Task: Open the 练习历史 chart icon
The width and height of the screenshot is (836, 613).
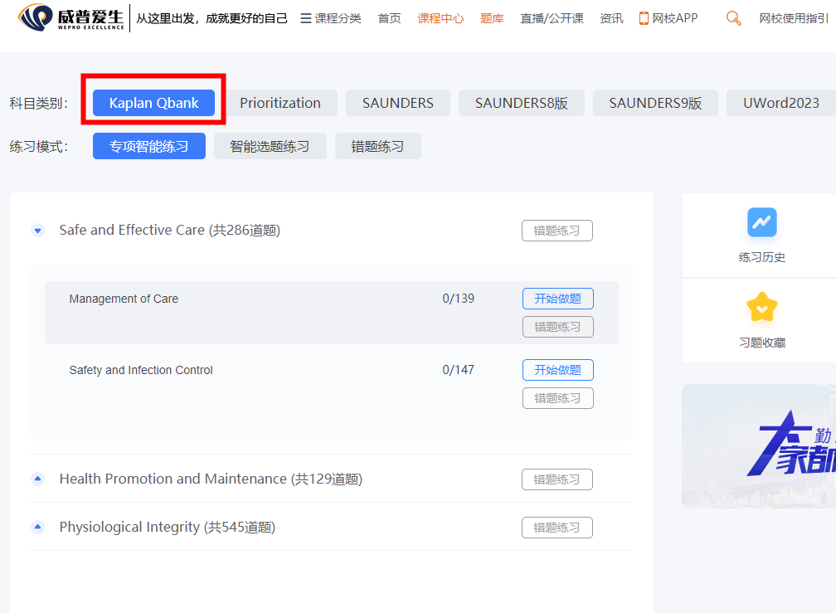Action: click(x=762, y=222)
